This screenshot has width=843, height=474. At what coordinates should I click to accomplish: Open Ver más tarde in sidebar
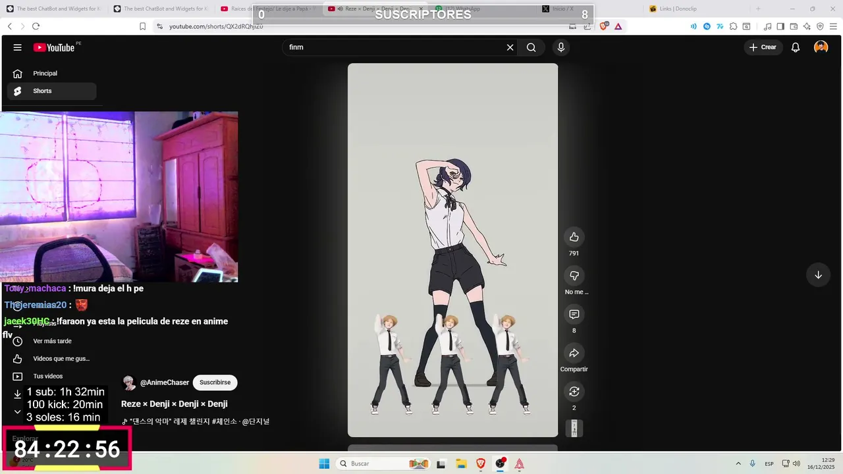point(51,341)
